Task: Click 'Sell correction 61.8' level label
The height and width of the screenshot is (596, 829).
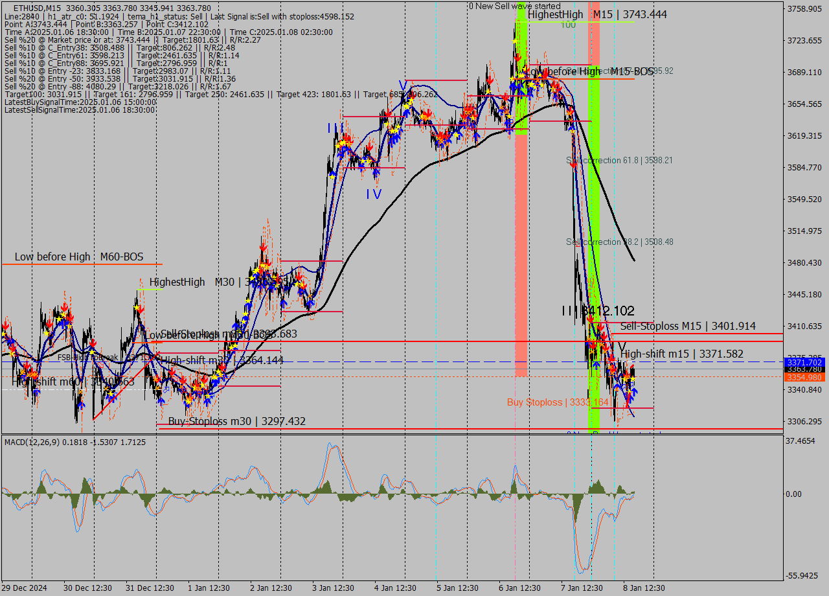Action: (x=619, y=160)
